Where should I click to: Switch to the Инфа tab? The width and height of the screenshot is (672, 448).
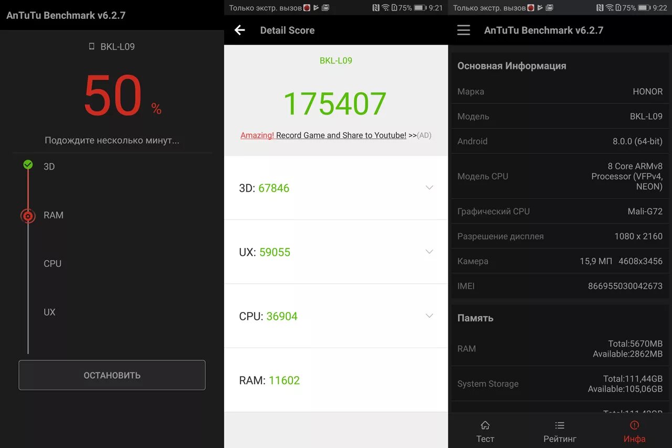coord(634,431)
